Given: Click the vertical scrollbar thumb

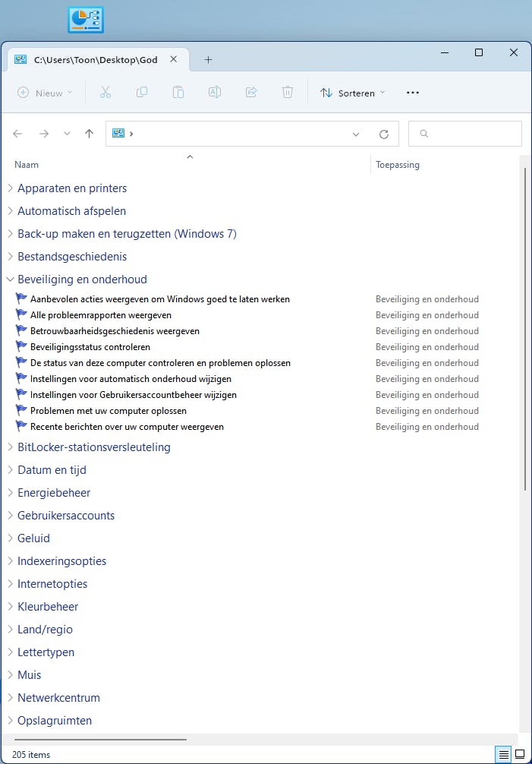Looking at the screenshot, I should point(525,329).
